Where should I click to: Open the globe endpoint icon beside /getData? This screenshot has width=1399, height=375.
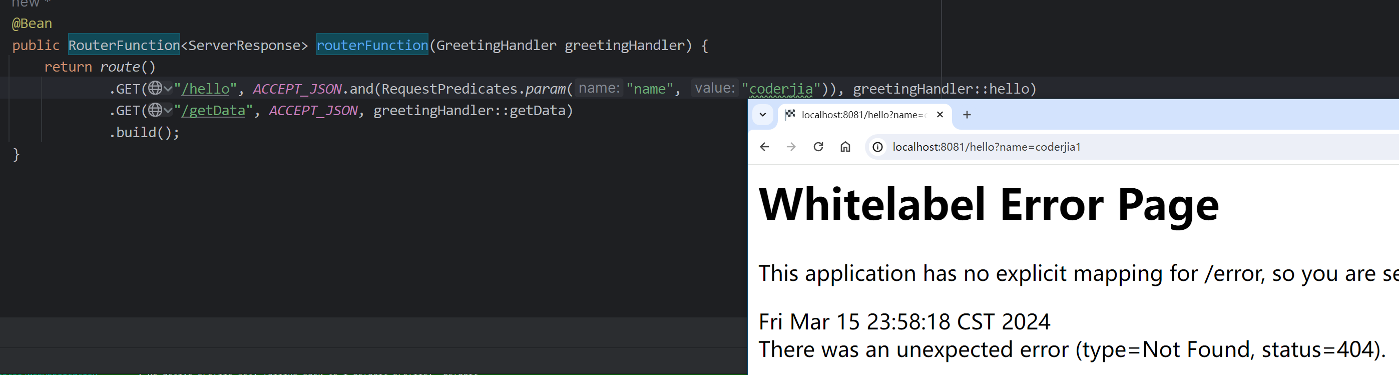tap(160, 110)
